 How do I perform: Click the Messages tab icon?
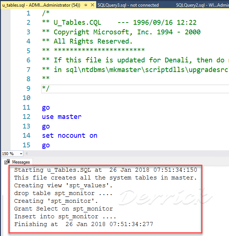tap(7, 162)
